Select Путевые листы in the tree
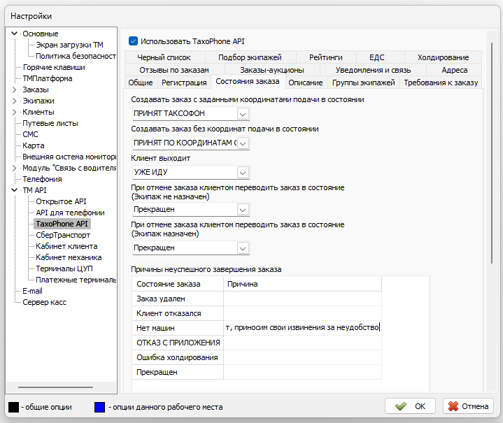The height and width of the screenshot is (423, 503). (50, 123)
